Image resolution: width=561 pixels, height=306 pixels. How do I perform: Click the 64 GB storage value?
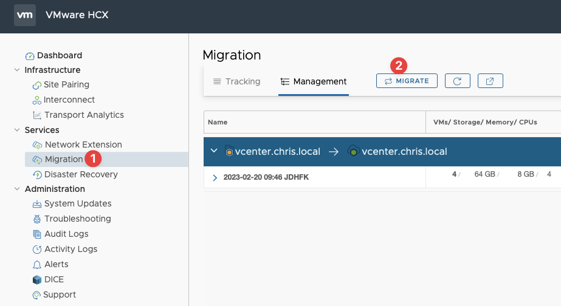[x=485, y=174]
